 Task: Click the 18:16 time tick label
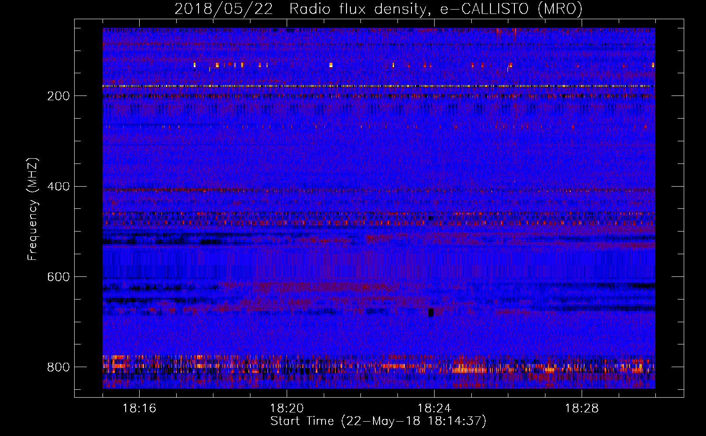click(x=139, y=409)
